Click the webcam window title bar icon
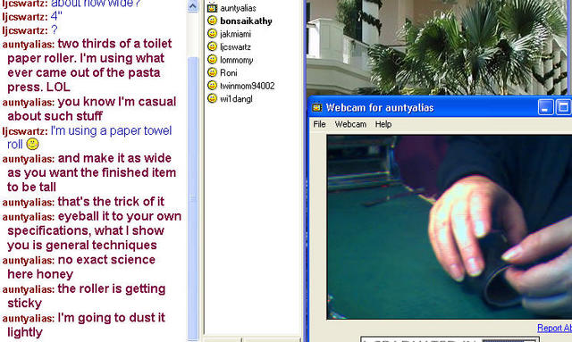572x342 pixels. [316, 107]
